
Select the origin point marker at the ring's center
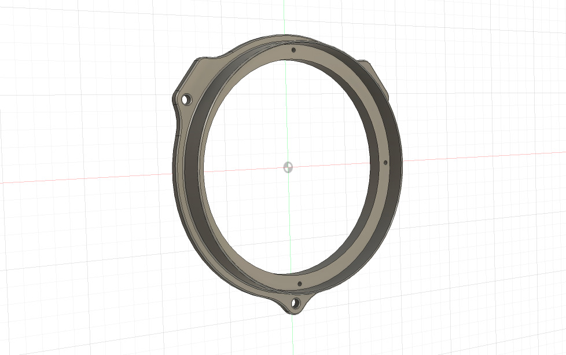(x=288, y=167)
